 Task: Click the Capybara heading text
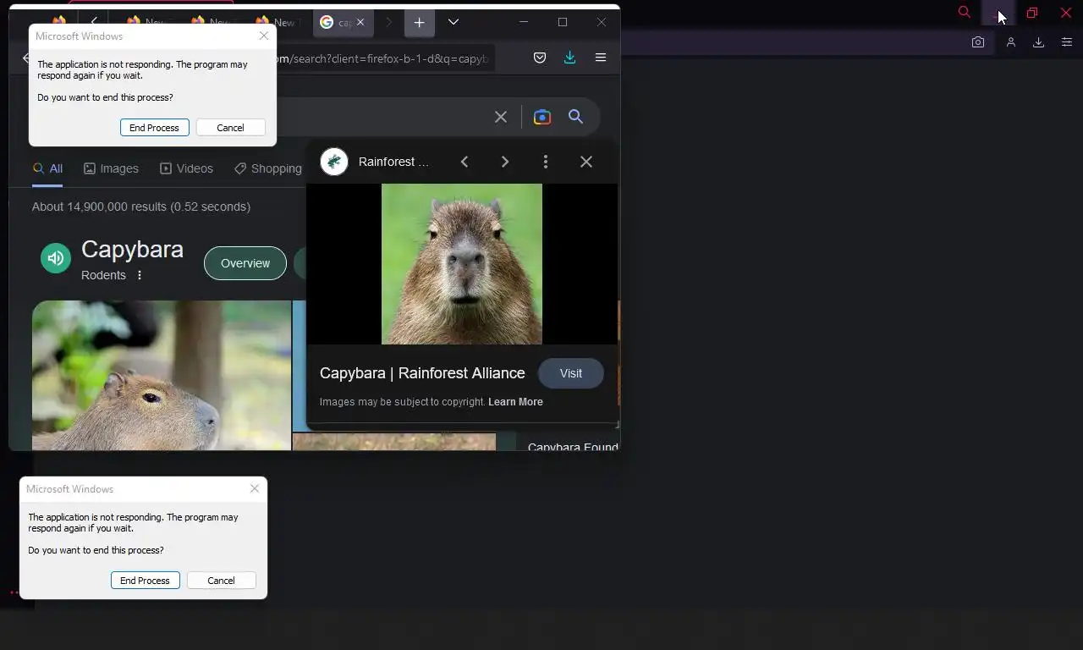(132, 250)
